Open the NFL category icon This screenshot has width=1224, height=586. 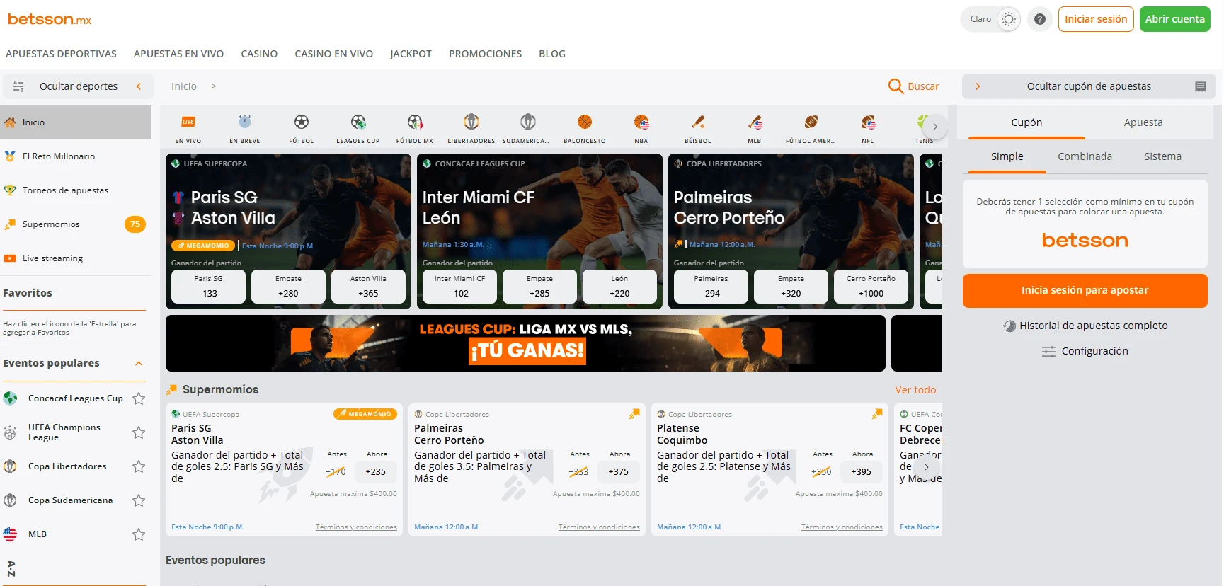pyautogui.click(x=868, y=122)
